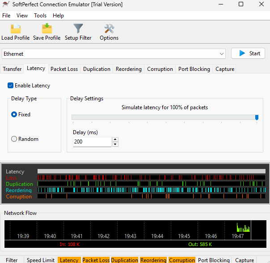The height and width of the screenshot is (263, 270).
Task: Click the Capture status bar indicator
Action: coord(245,260)
